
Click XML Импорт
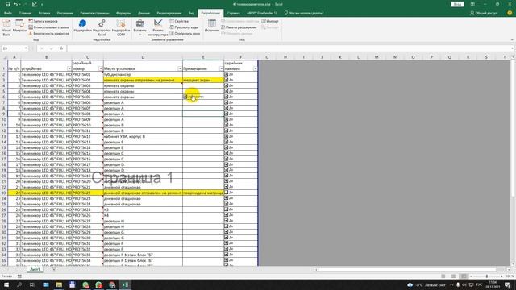click(x=270, y=21)
